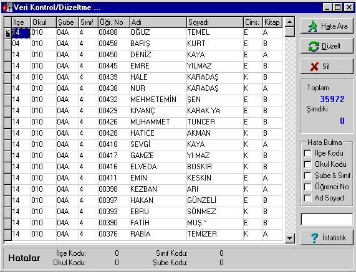
Task: Click the empty text field above İstatistik
Action: tap(327, 220)
